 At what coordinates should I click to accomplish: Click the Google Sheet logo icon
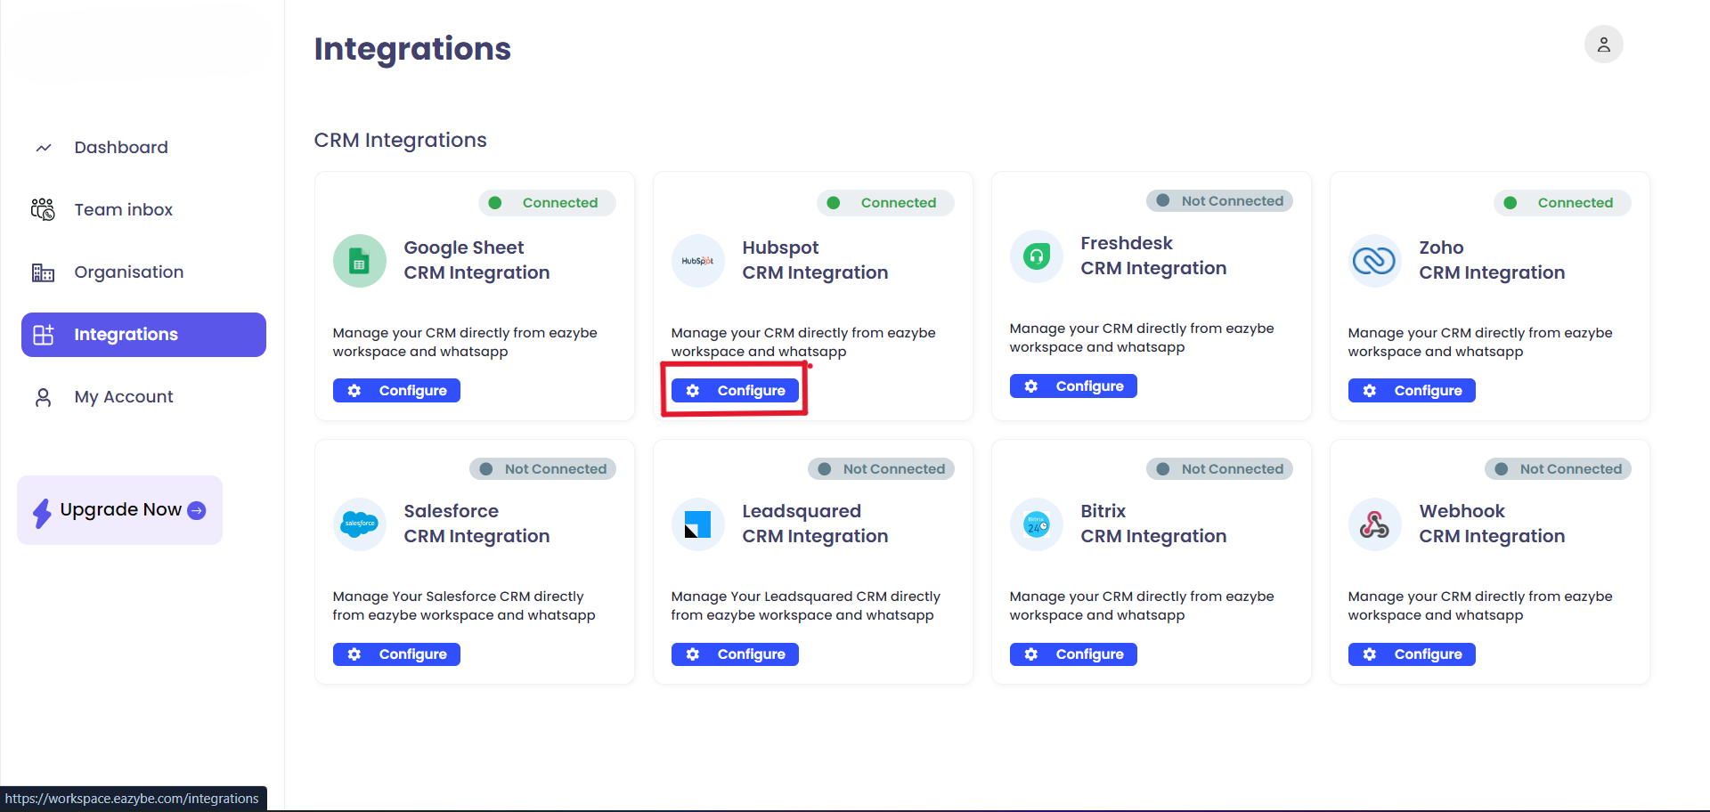360,261
